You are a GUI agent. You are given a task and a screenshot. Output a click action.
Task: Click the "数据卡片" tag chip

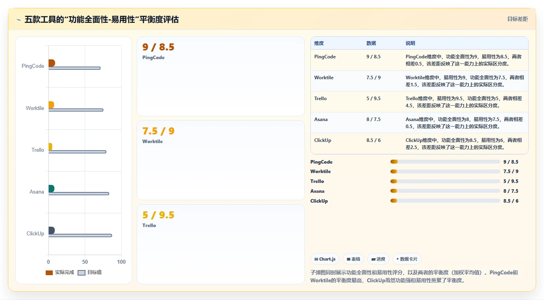407,259
